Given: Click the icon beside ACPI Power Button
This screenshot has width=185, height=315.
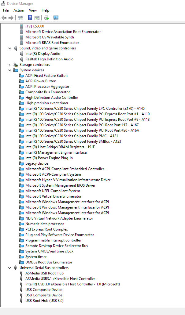Looking at the screenshot, I should 21,81.
